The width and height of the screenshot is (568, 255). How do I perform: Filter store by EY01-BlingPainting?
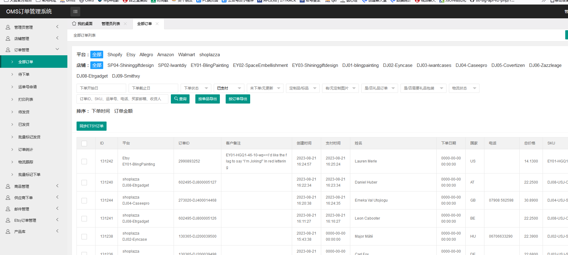(210, 65)
